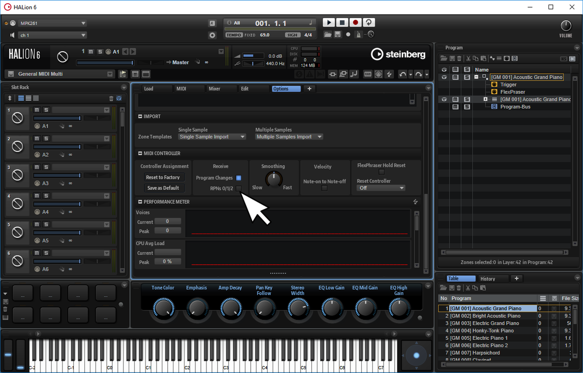
Task: Collapse the IMPORT section
Action: tap(140, 117)
